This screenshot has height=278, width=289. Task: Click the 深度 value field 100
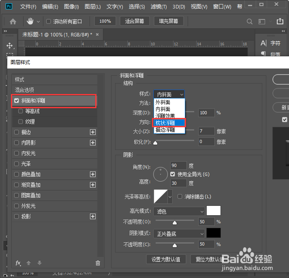click(x=206, y=113)
